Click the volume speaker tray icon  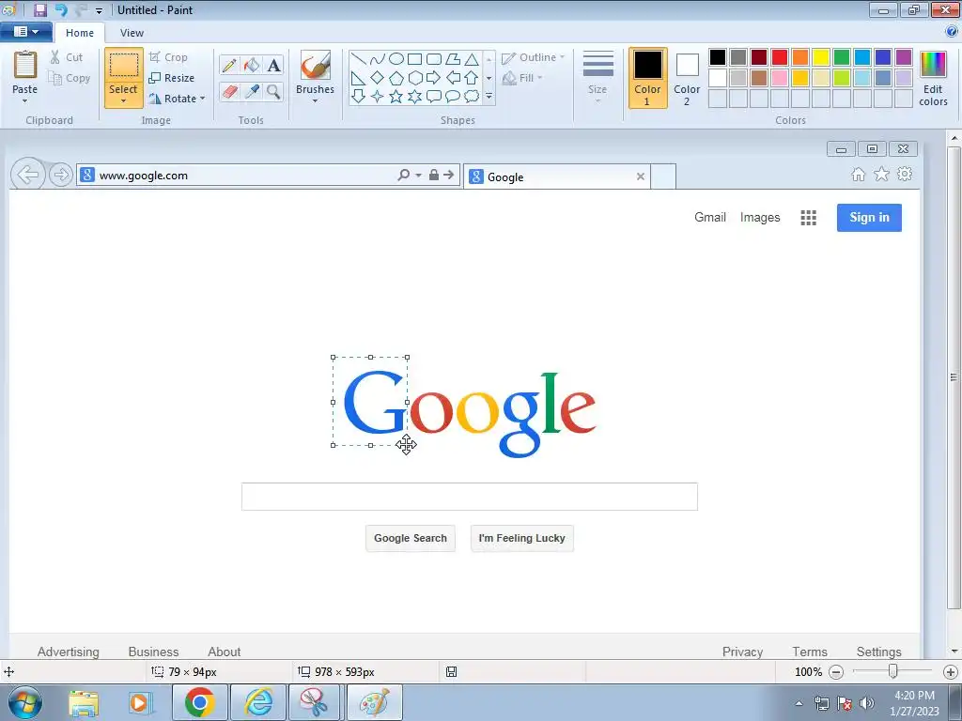(x=867, y=703)
